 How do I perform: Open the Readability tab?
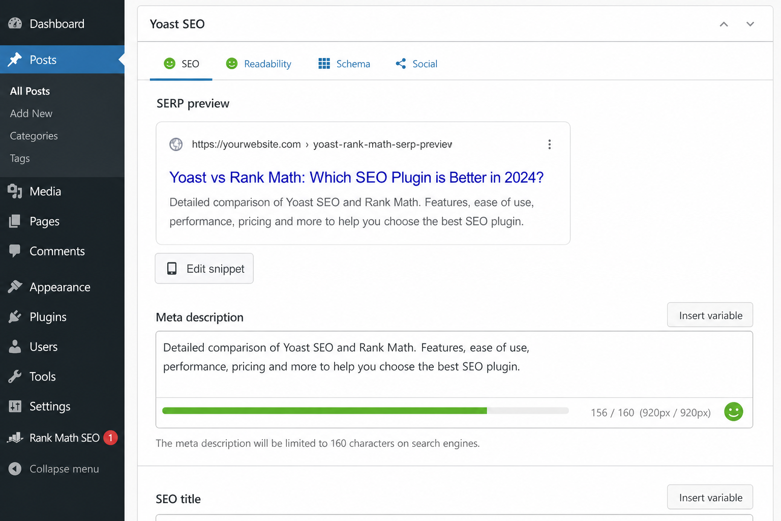pos(258,64)
